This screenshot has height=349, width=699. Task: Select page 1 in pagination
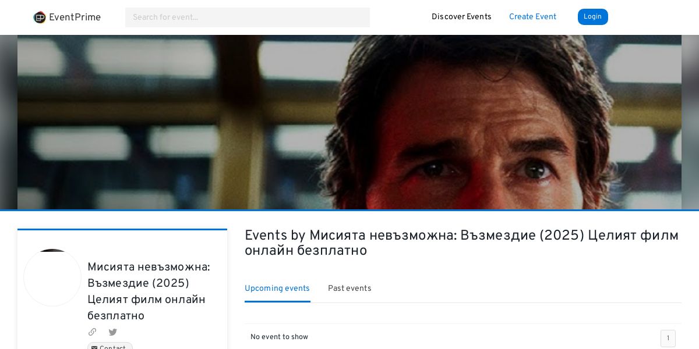coord(668,338)
